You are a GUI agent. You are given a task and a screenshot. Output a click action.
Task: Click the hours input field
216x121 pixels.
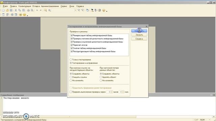[x=109, y=92]
